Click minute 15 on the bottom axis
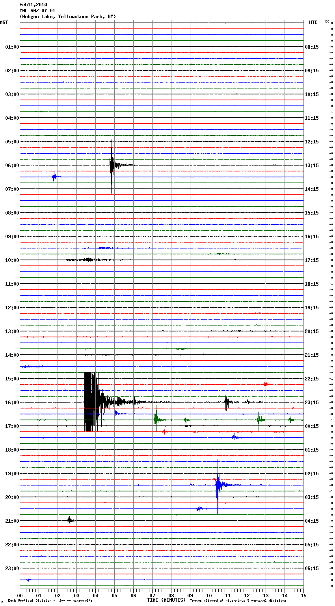Viewport: 335px width, 606px height. (x=303, y=595)
